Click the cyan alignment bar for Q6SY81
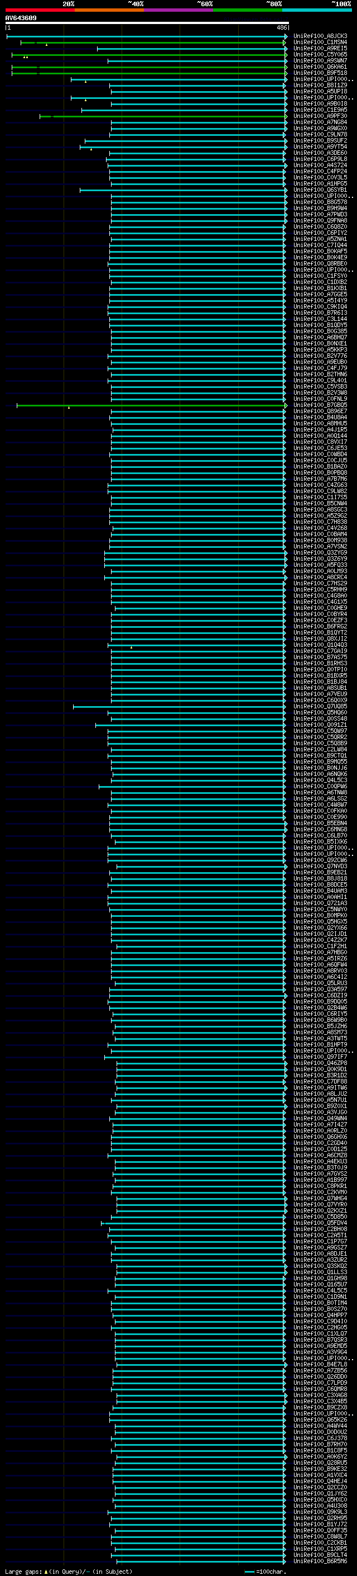 click(x=183, y=190)
